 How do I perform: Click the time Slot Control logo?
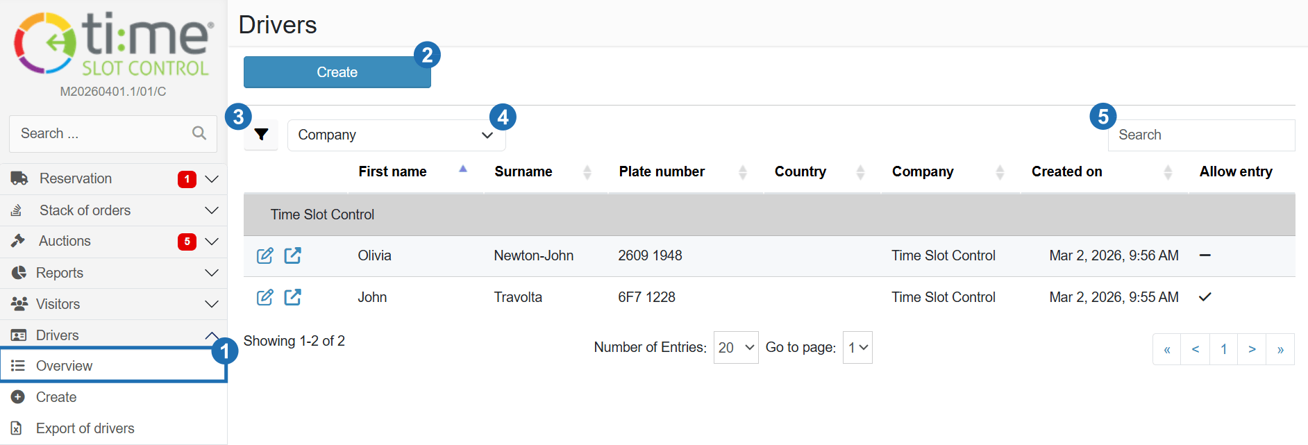click(x=113, y=44)
